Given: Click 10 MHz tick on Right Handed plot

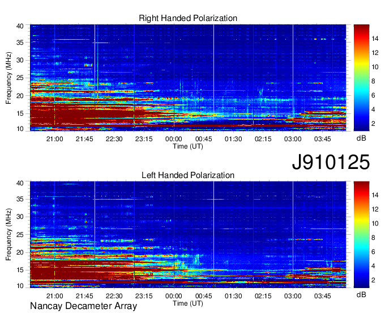Looking at the screenshot, I should point(20,129).
